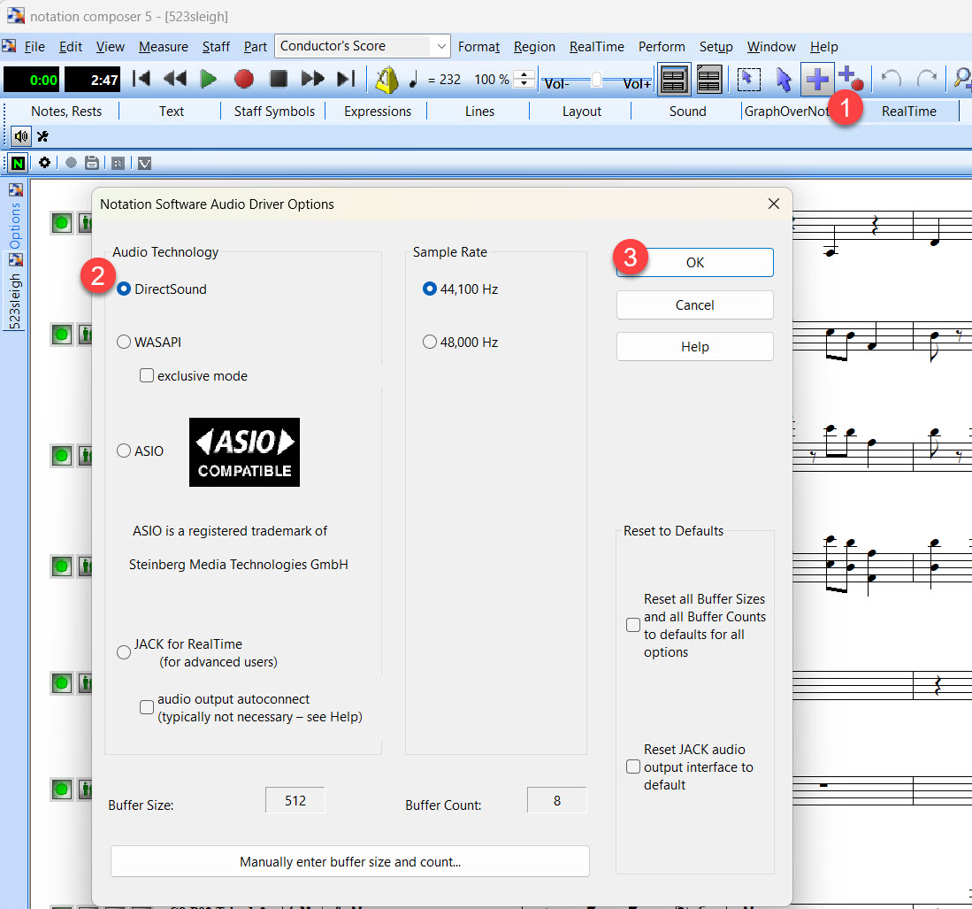Select the WASAPI audio technology
Viewport: 972px width, 909px height.
pyautogui.click(x=125, y=343)
